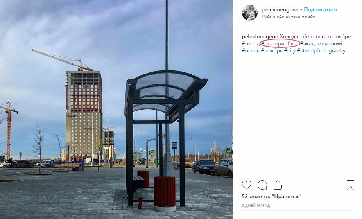The image size is (362, 219).
Task: Click Подписаться to follow the user
Action: 320,10
